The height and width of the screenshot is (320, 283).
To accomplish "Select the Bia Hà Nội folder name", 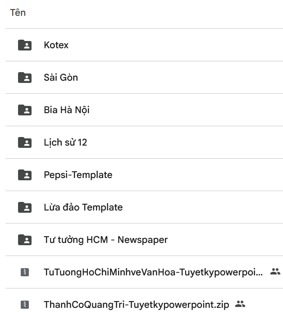I will coord(67,110).
